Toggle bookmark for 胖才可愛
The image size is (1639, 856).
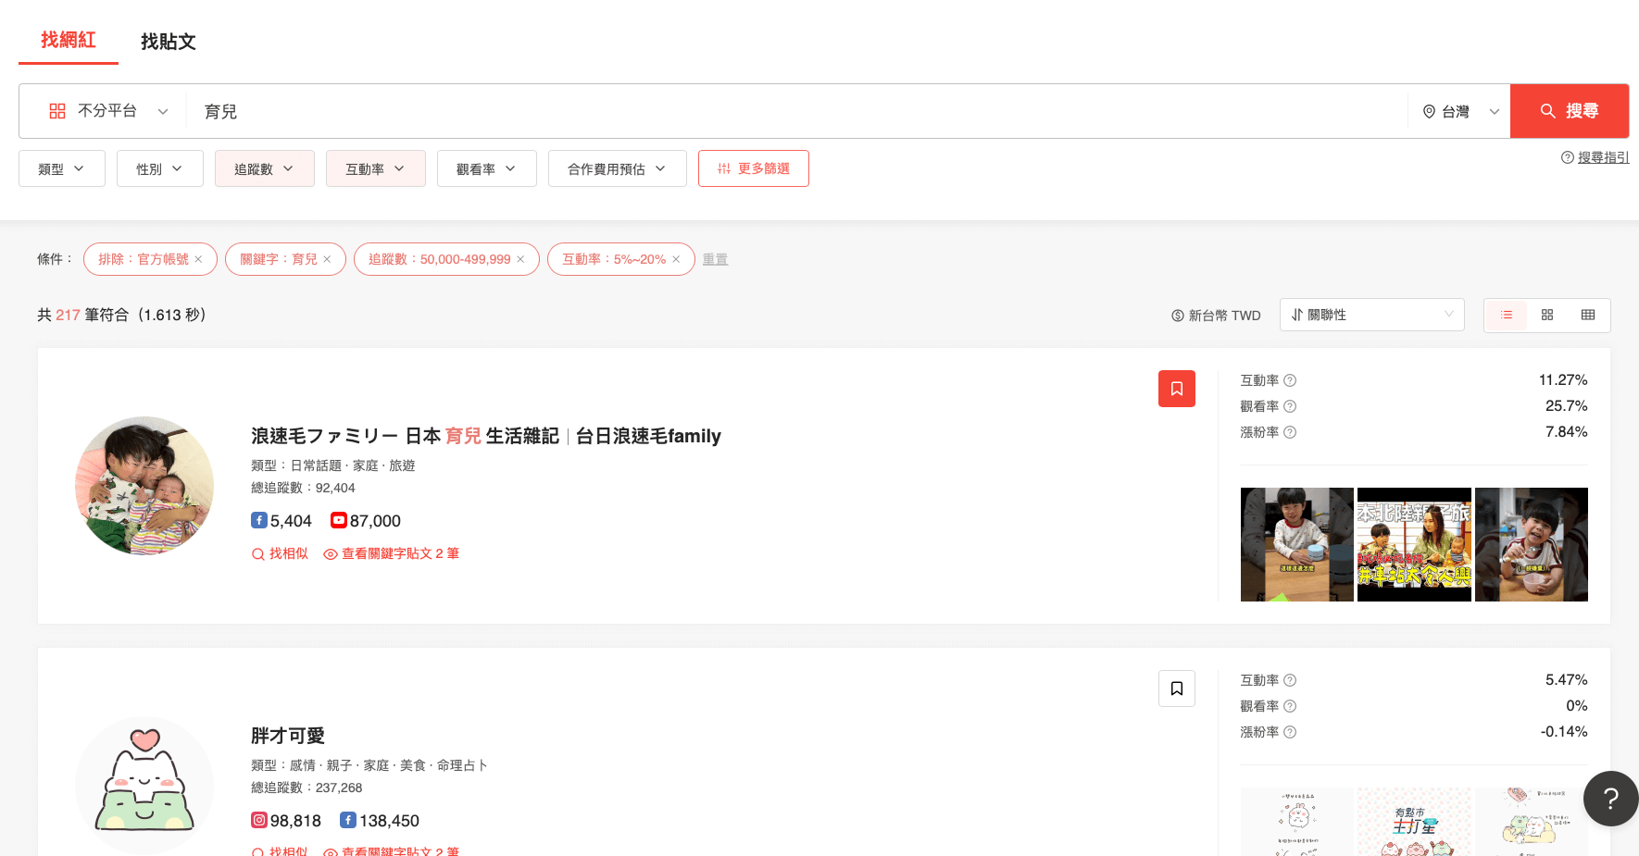click(x=1177, y=689)
